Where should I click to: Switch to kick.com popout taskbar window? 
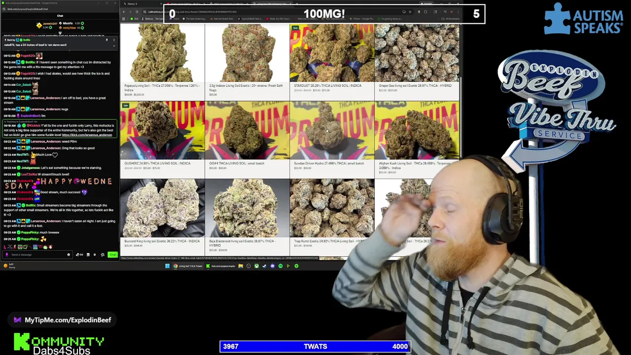click(x=220, y=266)
